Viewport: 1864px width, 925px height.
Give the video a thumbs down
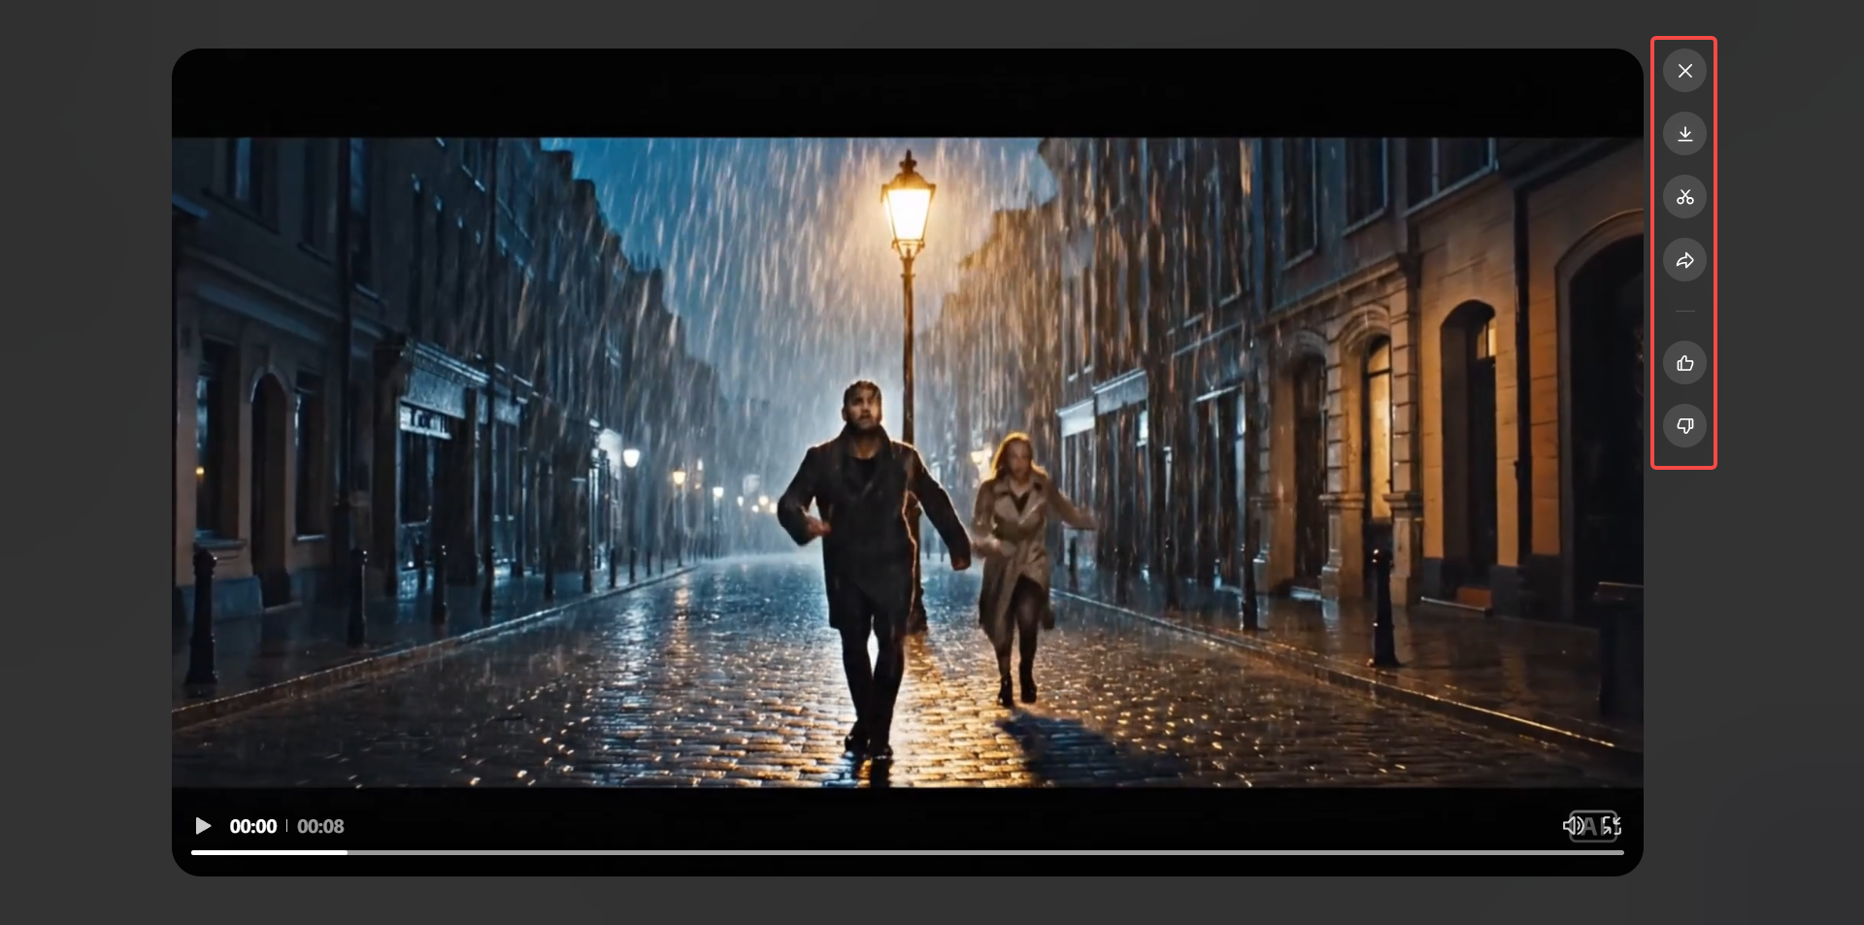(x=1684, y=426)
